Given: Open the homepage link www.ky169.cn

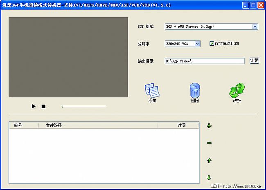Looking at the screenshot, I should [x=242, y=186].
